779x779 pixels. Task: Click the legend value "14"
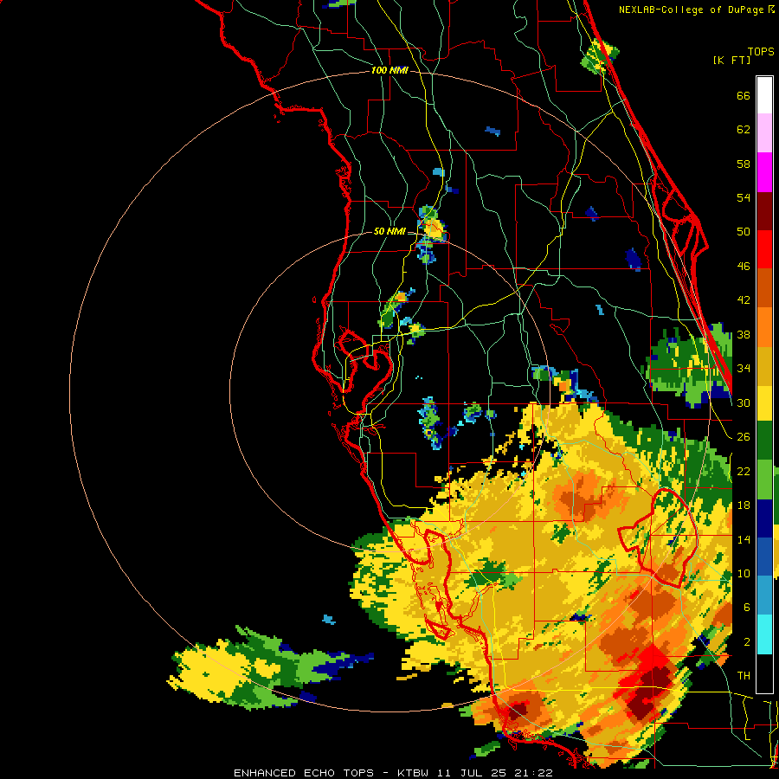744,539
